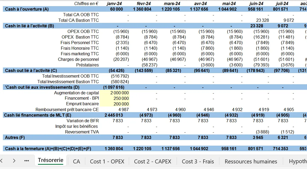Select the 'Charges de personnel' label
307x169 pixels.
(x=78, y=59)
